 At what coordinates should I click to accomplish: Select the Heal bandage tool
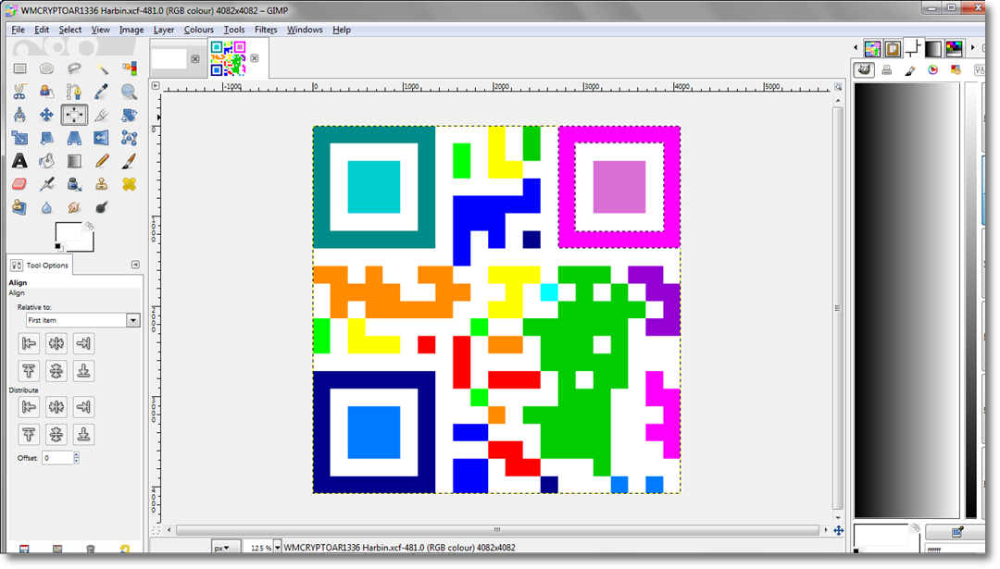[129, 184]
